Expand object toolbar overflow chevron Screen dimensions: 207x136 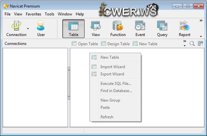pyautogui.click(x=185, y=41)
